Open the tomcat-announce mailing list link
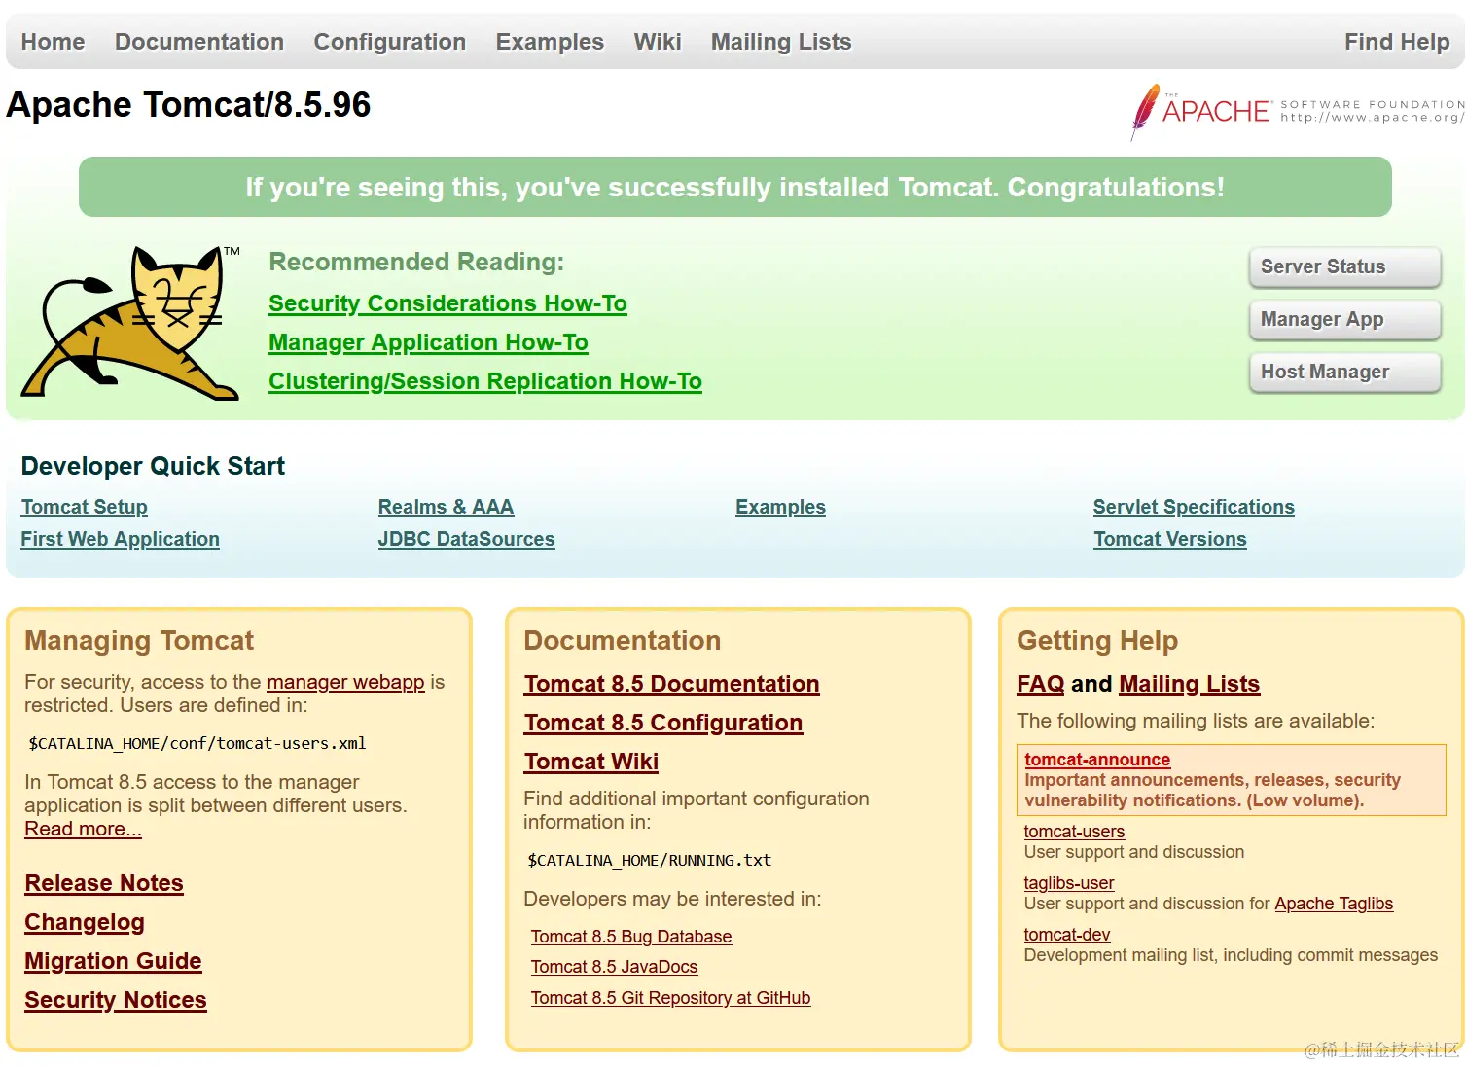The height and width of the screenshot is (1066, 1466). click(x=1097, y=760)
